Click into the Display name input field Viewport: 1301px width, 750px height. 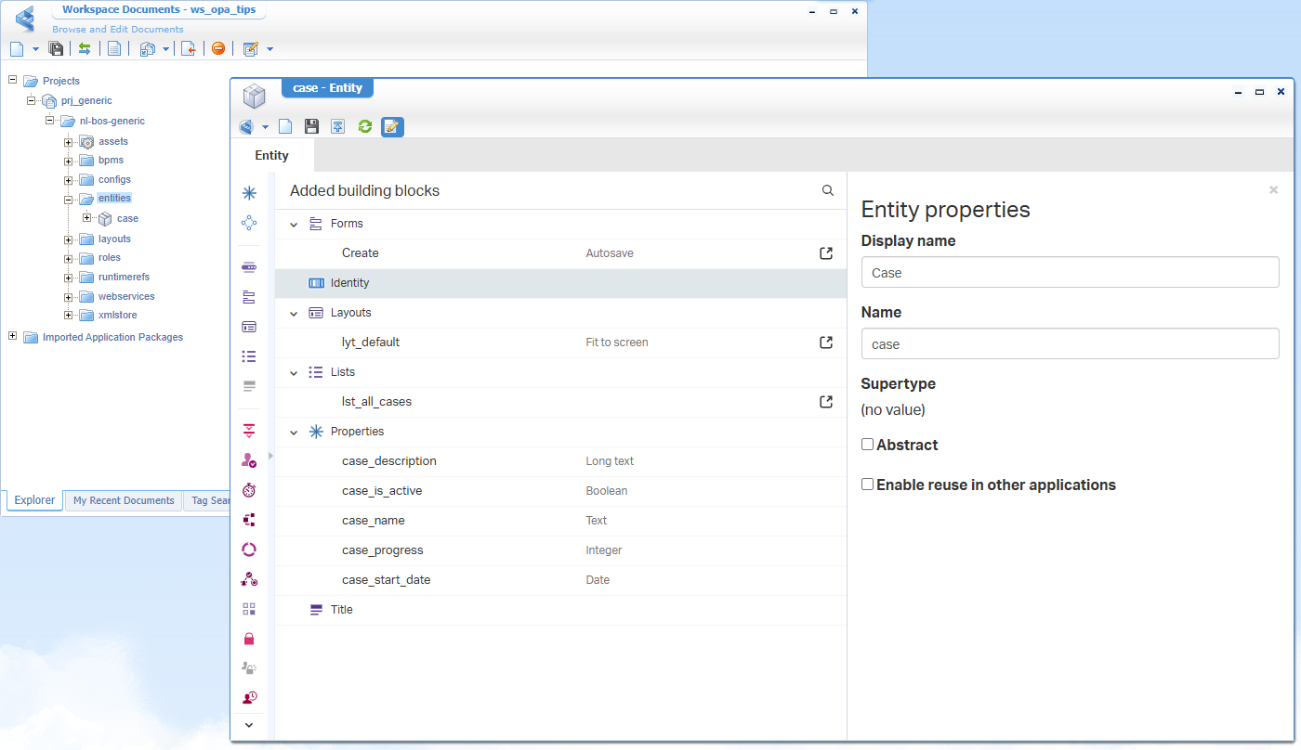coord(1070,273)
